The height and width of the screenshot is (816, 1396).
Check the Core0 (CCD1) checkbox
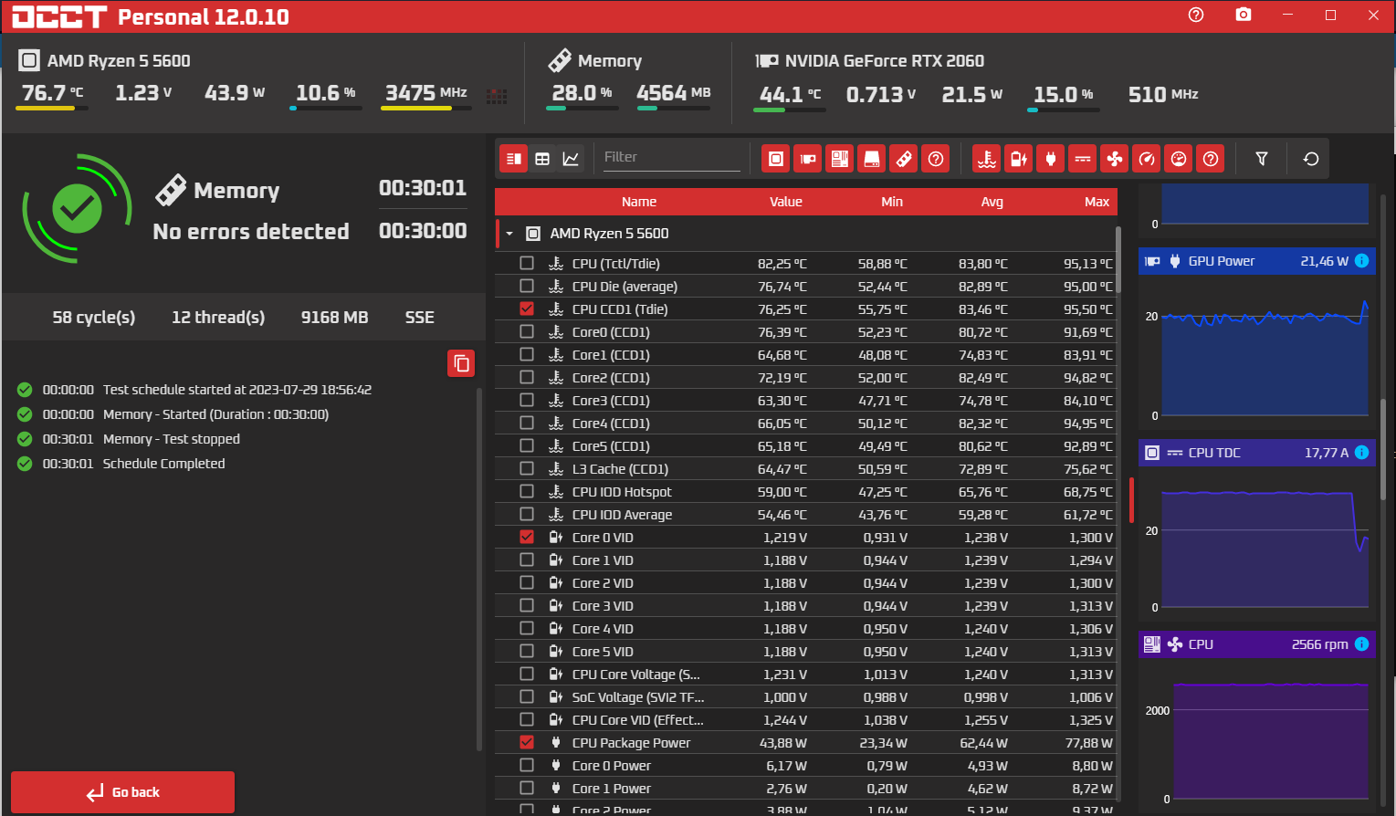527,331
